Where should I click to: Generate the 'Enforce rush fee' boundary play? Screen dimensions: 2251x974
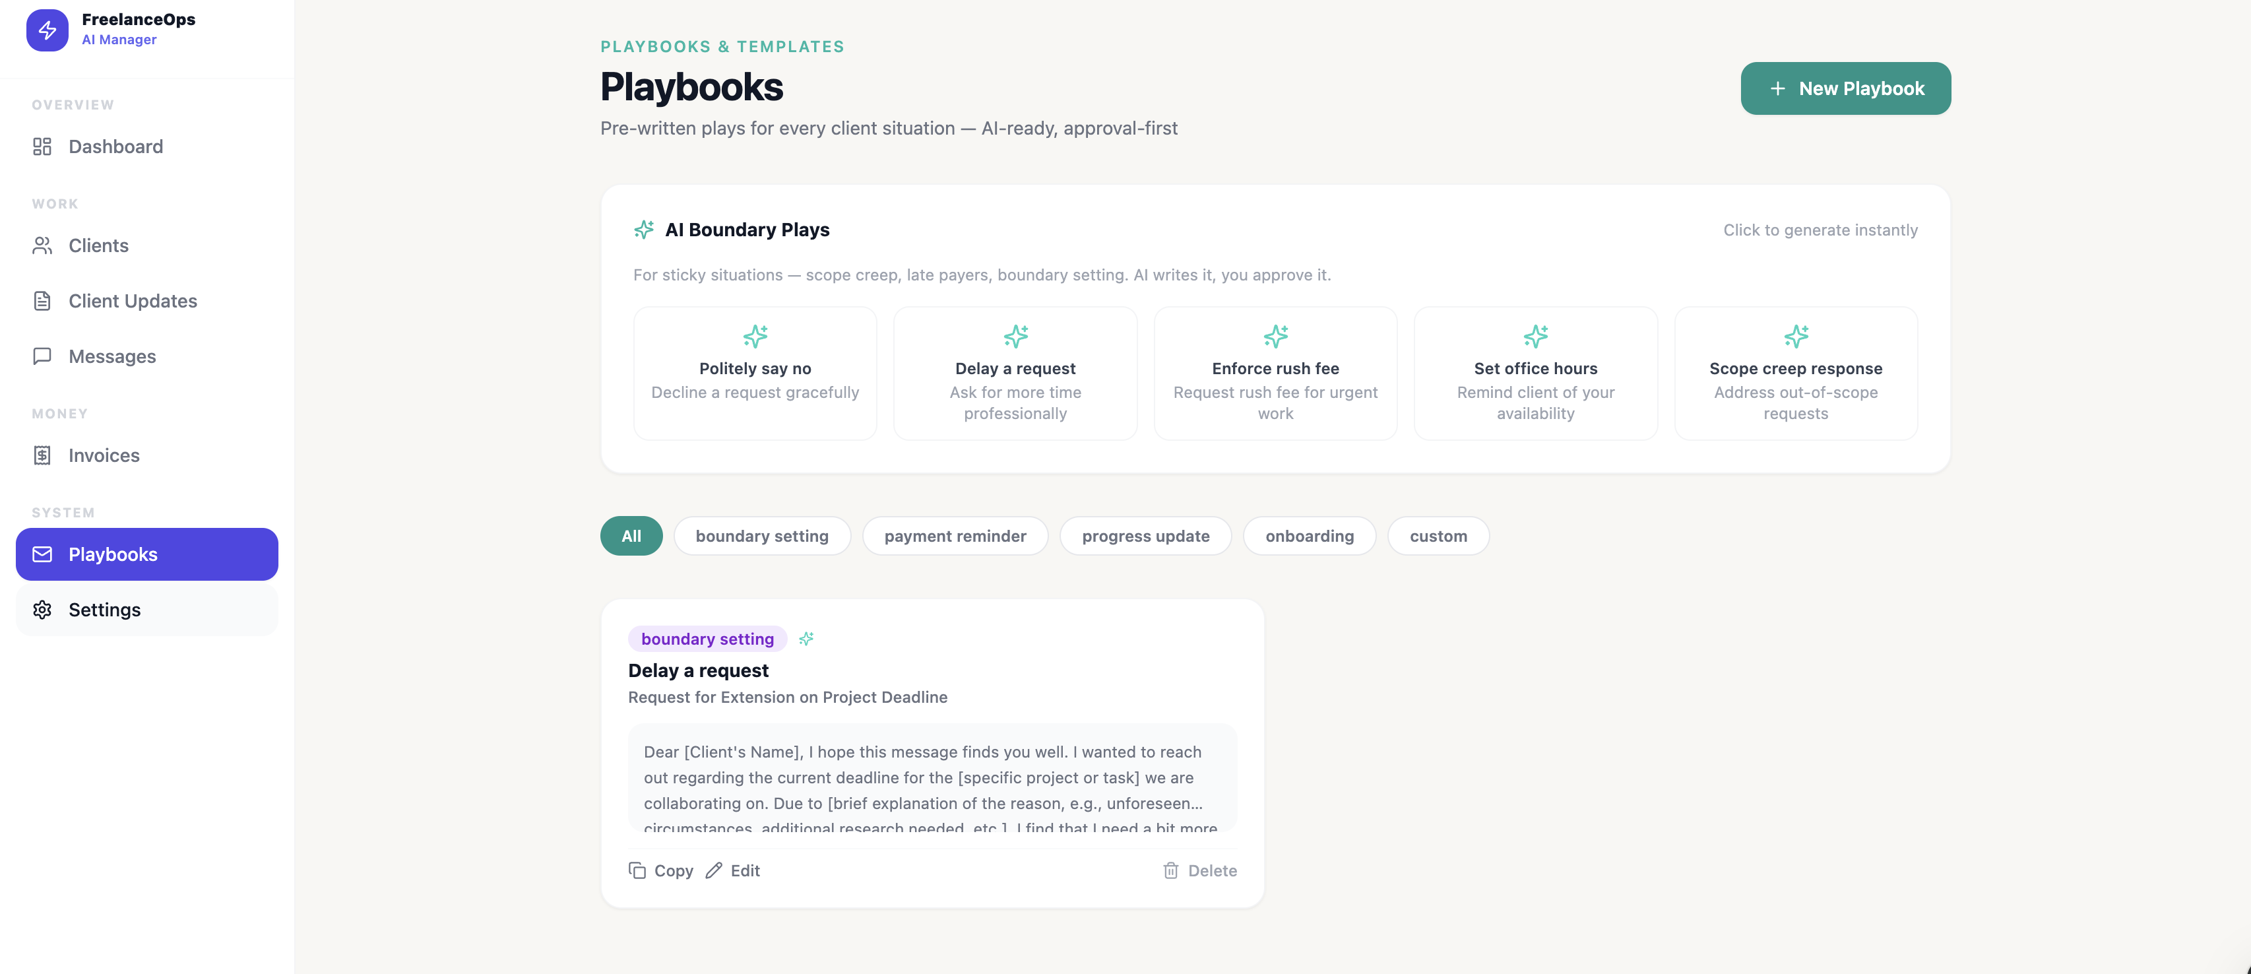click(x=1275, y=373)
